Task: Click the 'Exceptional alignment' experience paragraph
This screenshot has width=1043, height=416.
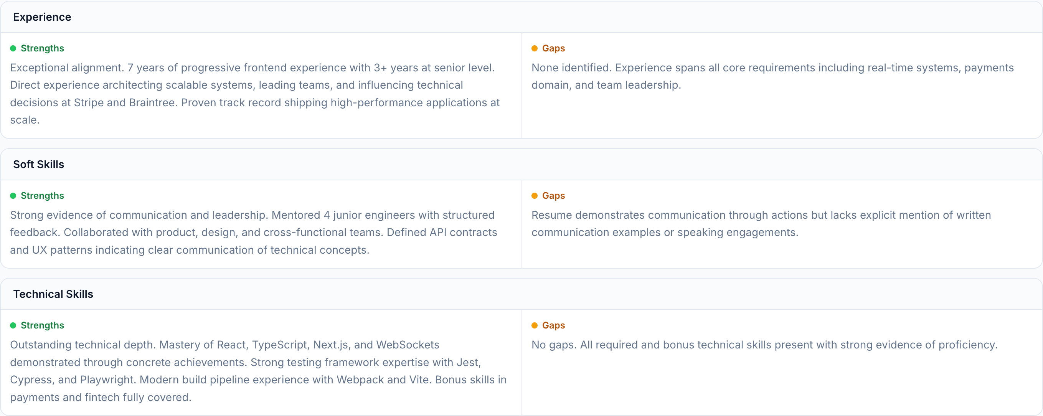Action: pyautogui.click(x=255, y=94)
